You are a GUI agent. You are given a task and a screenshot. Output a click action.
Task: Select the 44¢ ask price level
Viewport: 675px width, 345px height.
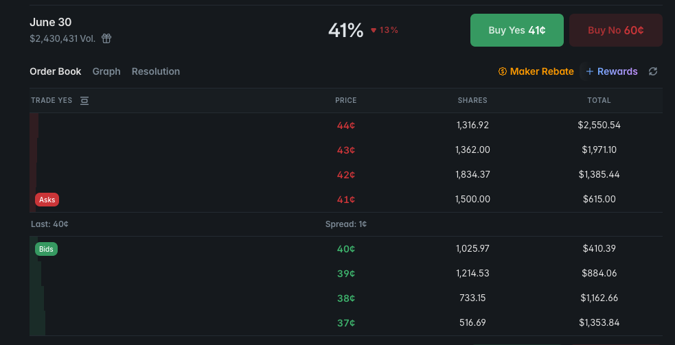346,126
